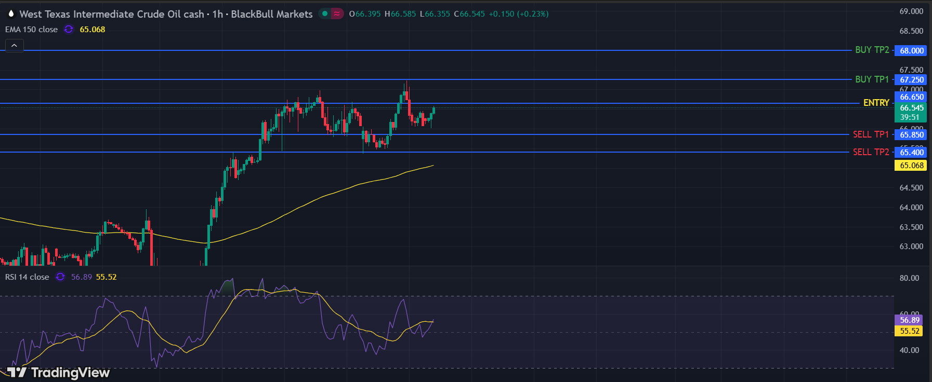This screenshot has height=382, width=932.
Task: Click the crude oil drop symbol icon
Action: (x=10, y=14)
